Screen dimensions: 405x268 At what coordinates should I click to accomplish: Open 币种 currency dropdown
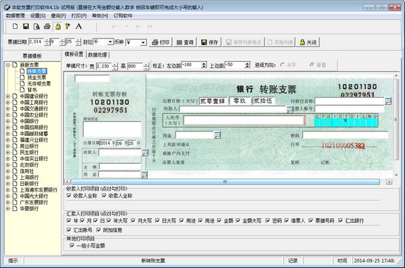point(143,42)
